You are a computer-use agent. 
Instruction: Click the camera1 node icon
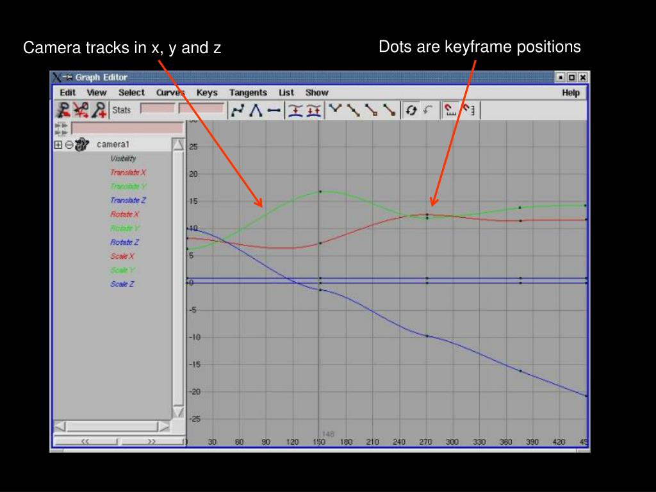click(x=82, y=144)
